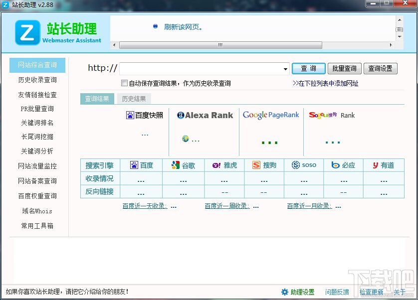Click the 查 询 button

point(308,68)
